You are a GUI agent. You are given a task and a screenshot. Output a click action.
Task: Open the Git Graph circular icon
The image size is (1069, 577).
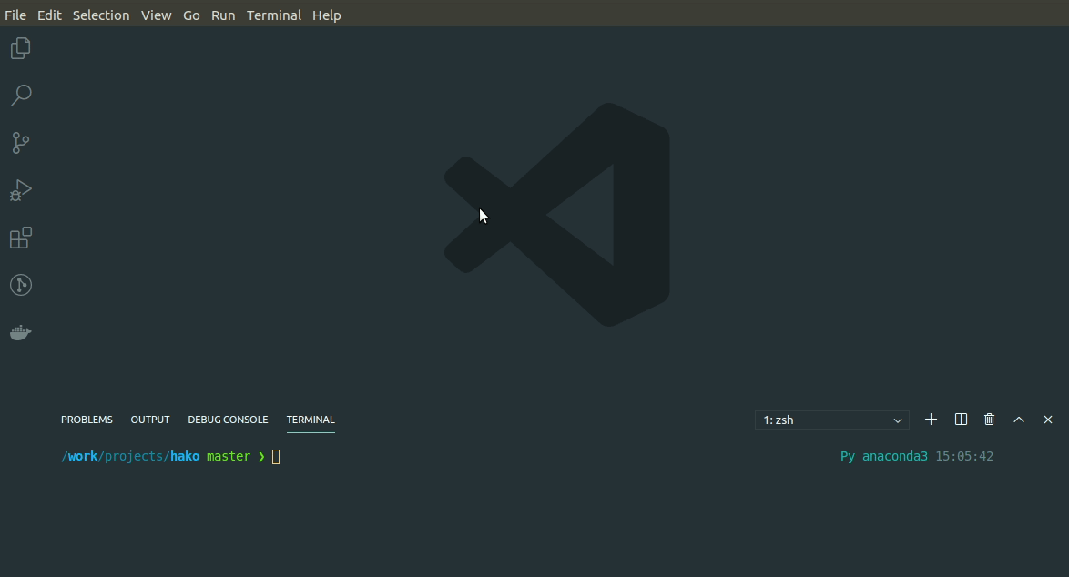tap(20, 285)
